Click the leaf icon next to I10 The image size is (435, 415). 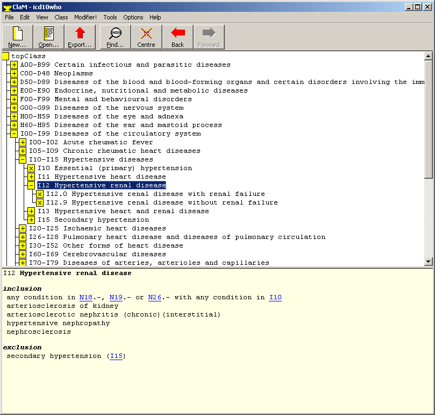31,168
